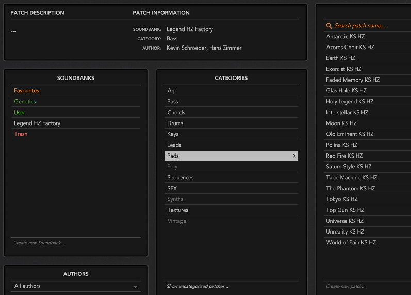The height and width of the screenshot is (295, 411).
Task: Open the Genetics soundbank
Action: [x=25, y=102]
